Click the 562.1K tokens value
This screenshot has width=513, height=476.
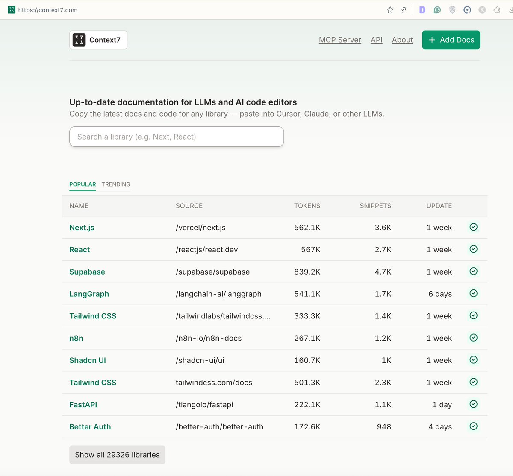click(x=307, y=228)
